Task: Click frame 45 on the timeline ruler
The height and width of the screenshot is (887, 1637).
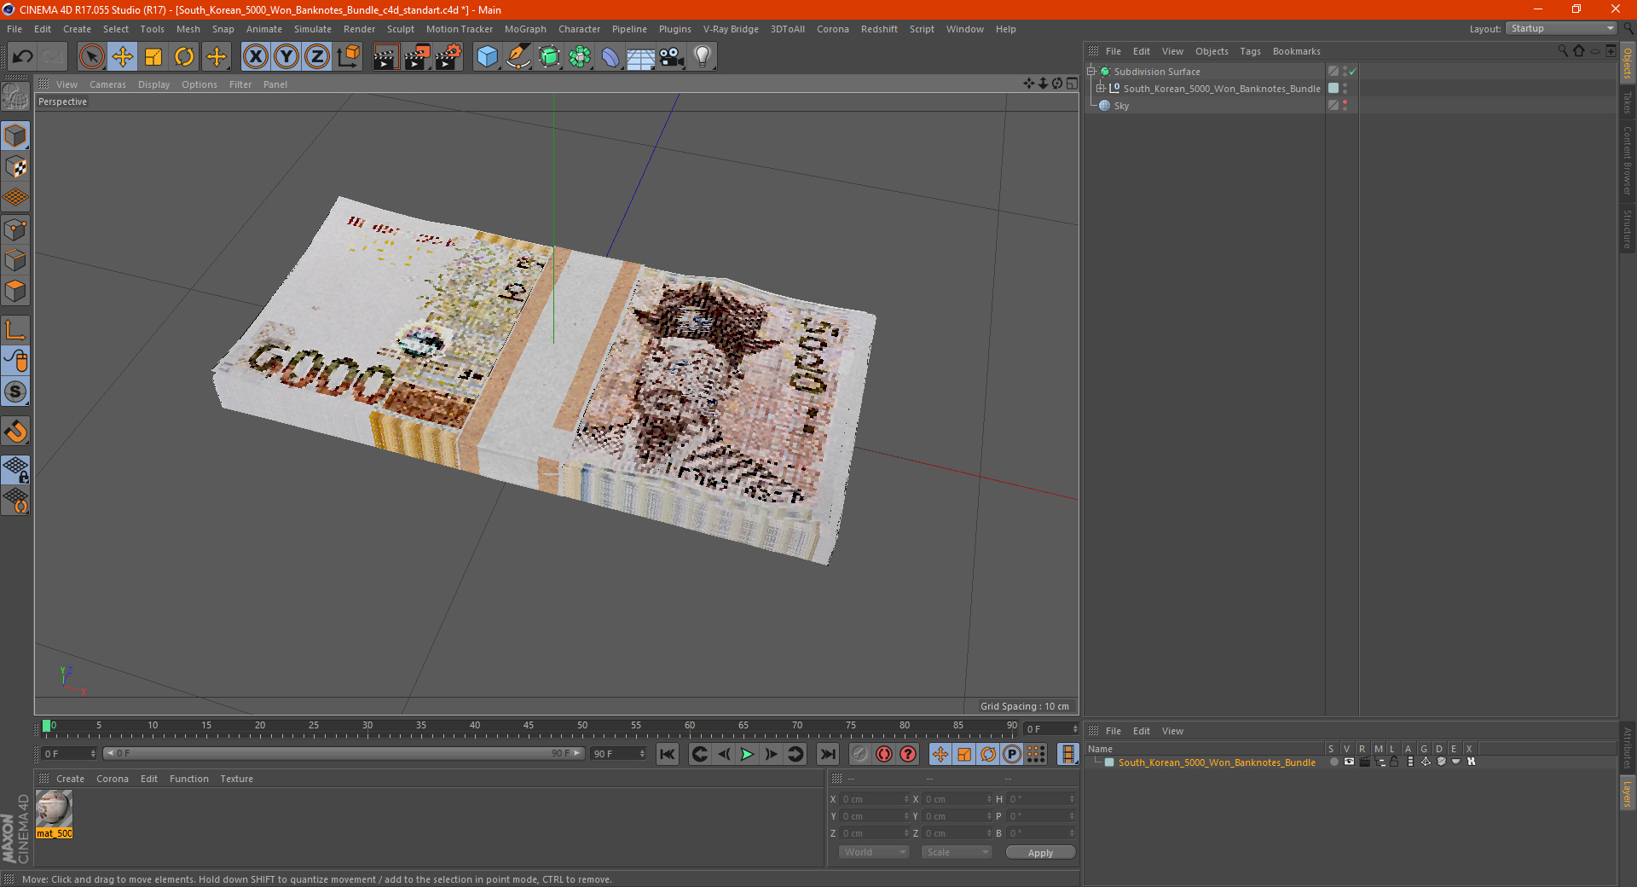Action: click(529, 728)
